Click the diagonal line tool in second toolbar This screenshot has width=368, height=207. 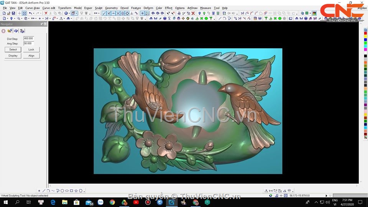click(220, 18)
